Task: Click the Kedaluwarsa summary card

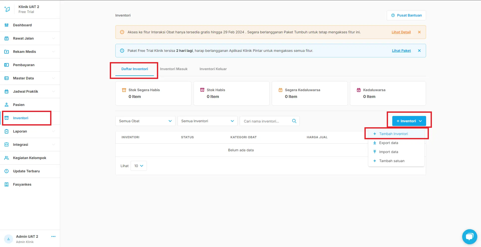Action: (388, 93)
